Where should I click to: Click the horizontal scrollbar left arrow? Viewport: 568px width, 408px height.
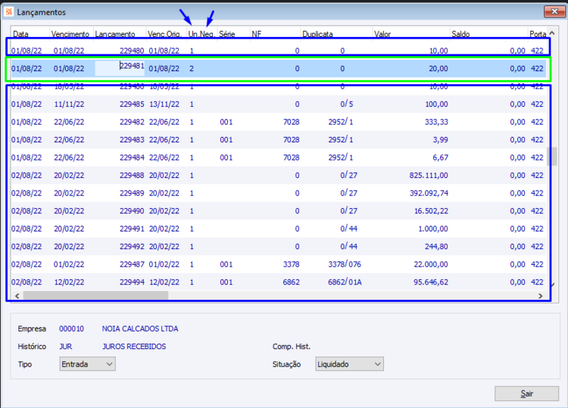[x=17, y=296]
